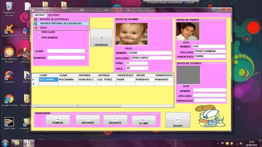Image resolution: width=262 pixels, height=147 pixels.
Task: Click the volume icon in system tray
Action: point(241,143)
